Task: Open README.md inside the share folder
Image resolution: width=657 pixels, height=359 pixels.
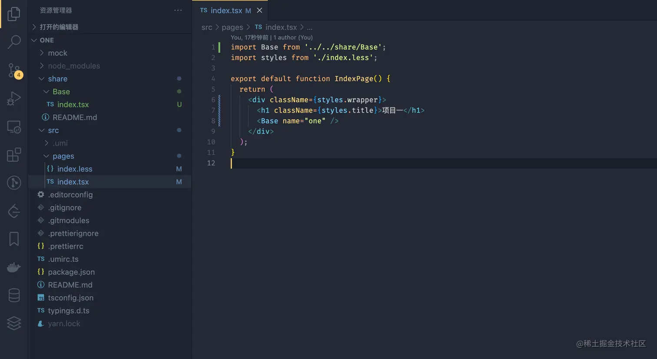Action: coord(110,117)
